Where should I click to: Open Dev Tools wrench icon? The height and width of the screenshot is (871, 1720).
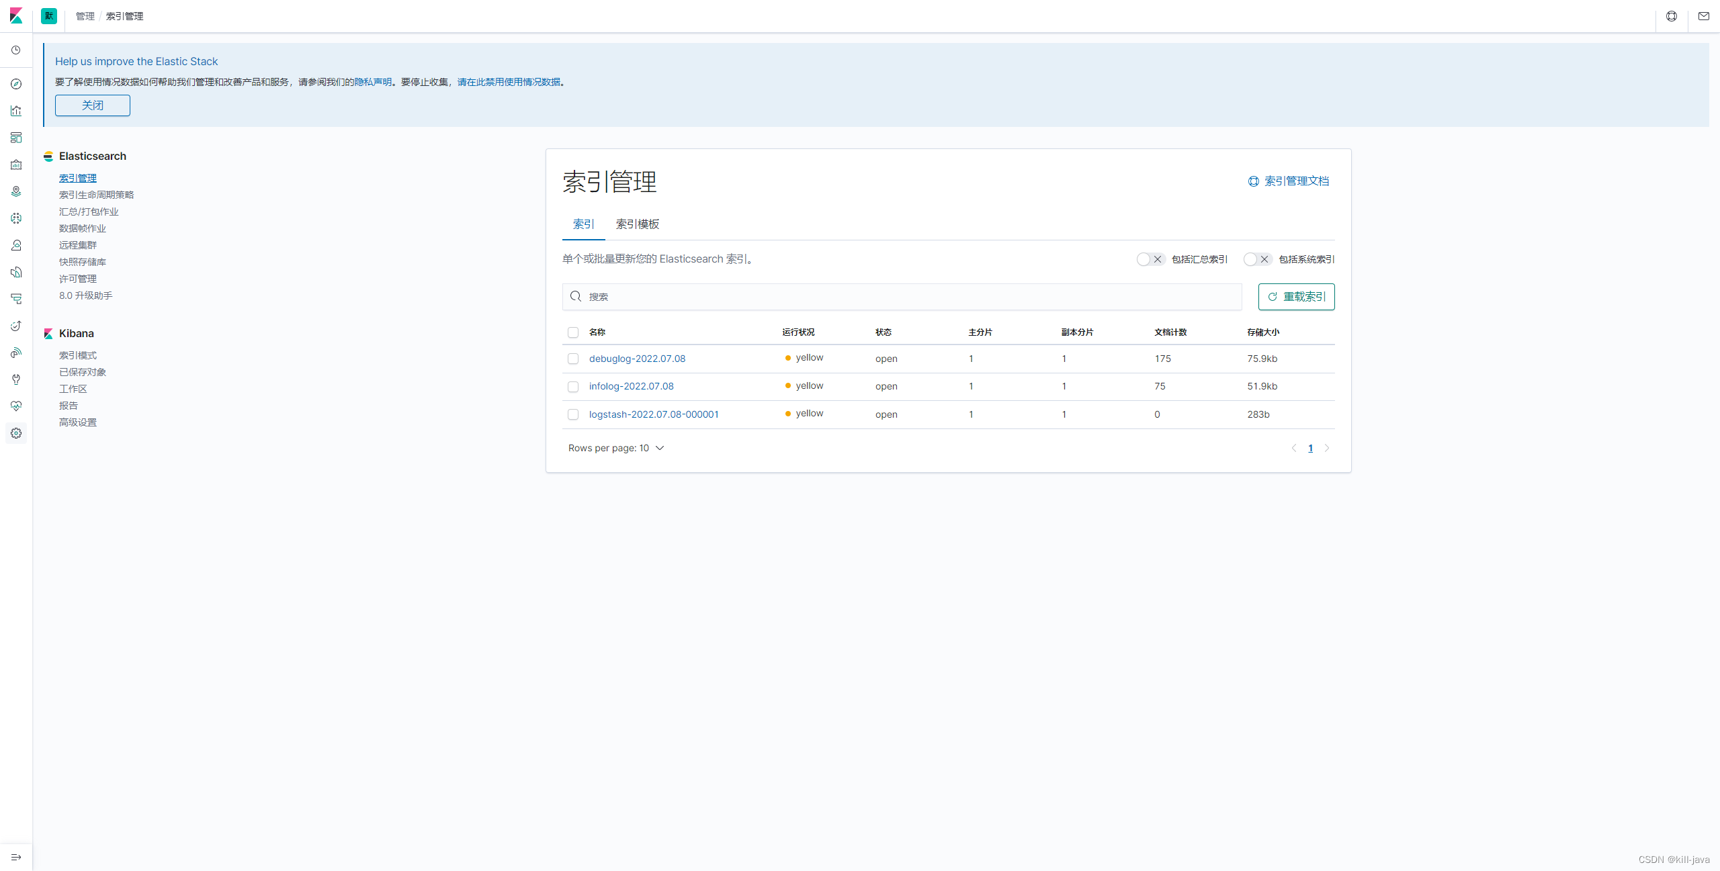click(16, 379)
